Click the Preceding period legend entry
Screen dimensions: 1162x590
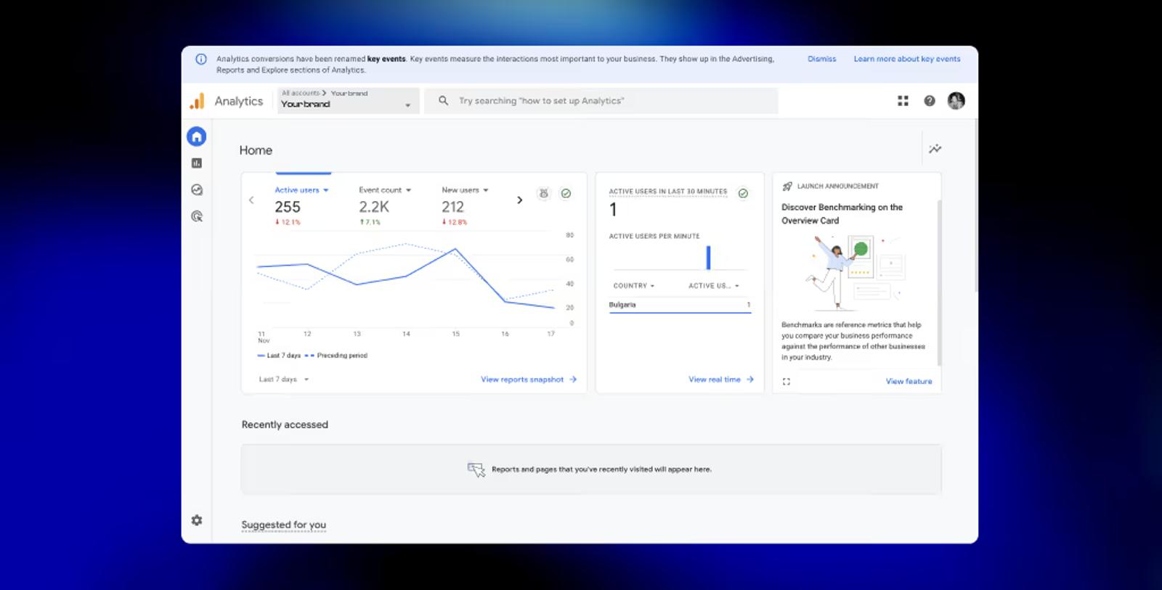click(337, 356)
